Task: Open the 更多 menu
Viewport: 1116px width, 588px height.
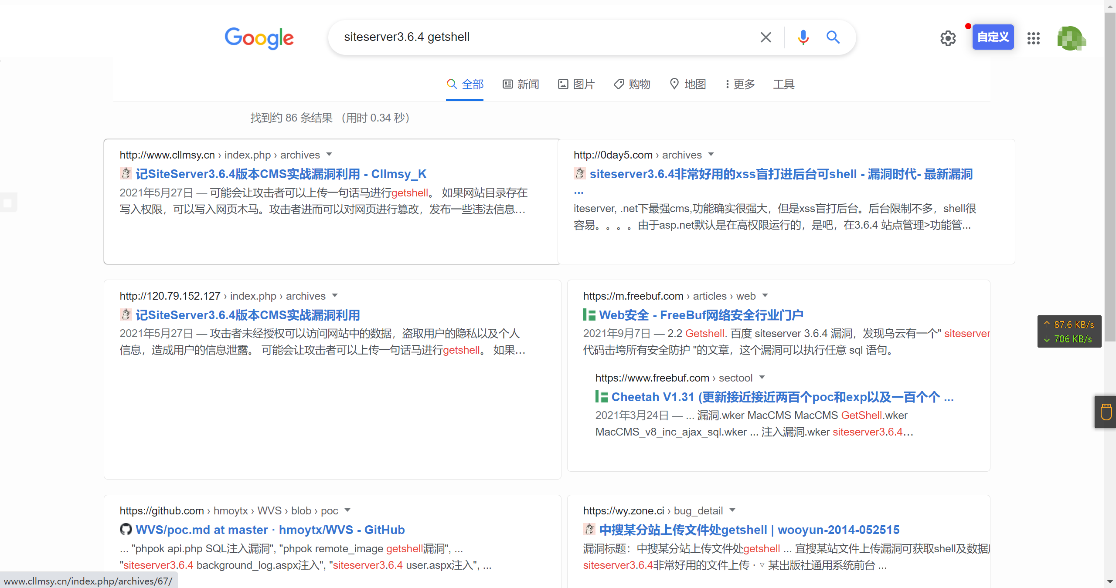Action: click(740, 84)
